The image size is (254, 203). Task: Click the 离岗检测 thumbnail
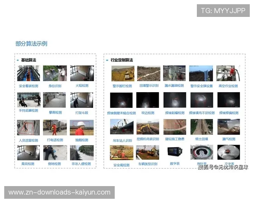tap(28, 153)
